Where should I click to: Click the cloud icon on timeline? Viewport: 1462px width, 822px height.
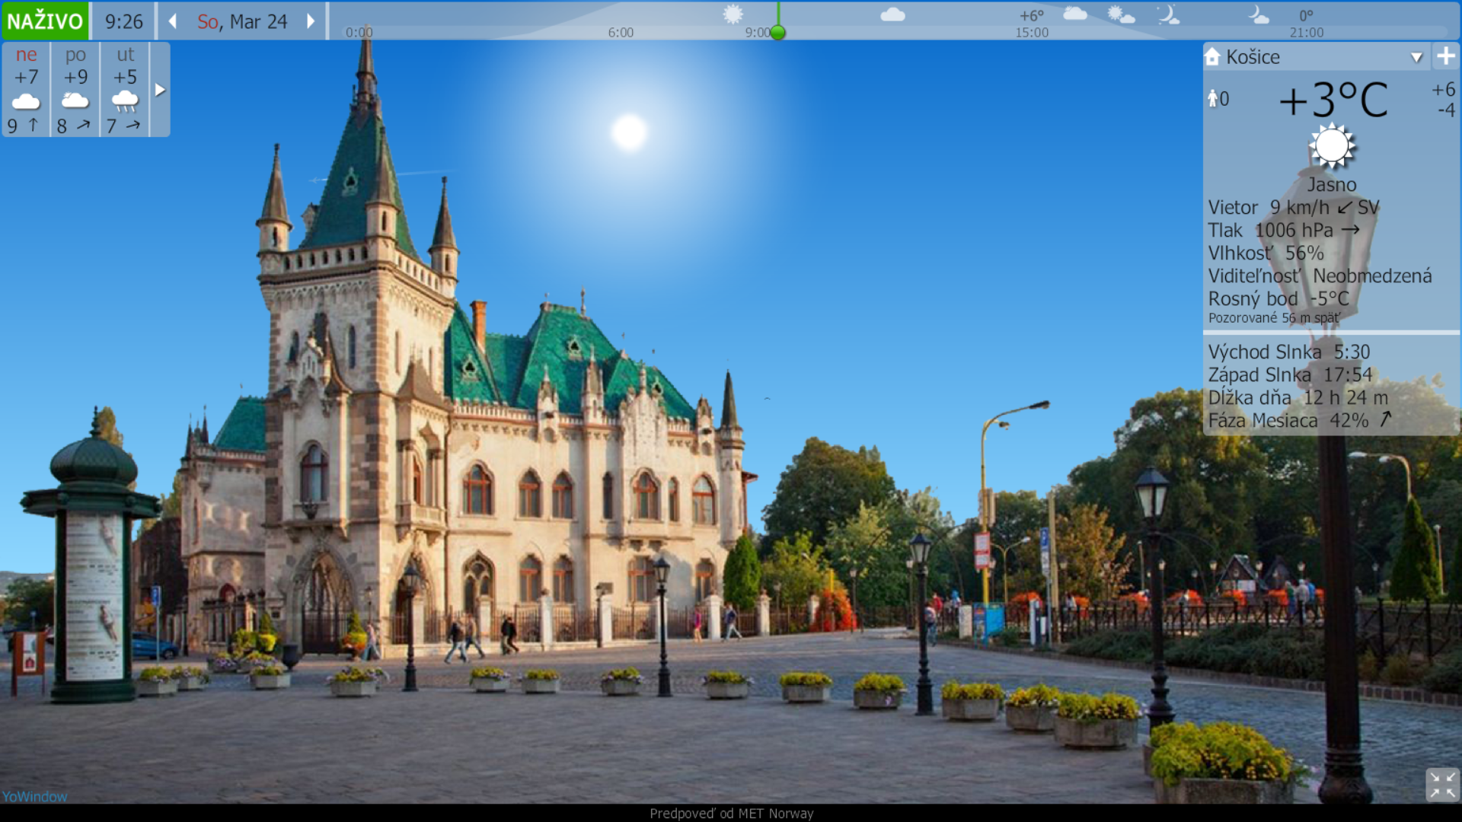click(892, 14)
